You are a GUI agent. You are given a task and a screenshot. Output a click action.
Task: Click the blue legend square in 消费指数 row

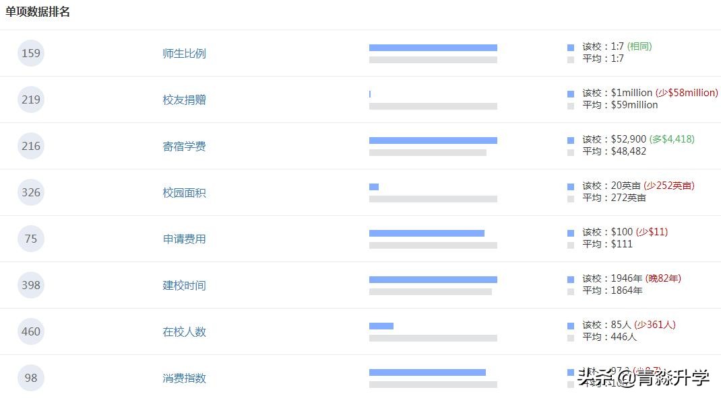tap(569, 370)
